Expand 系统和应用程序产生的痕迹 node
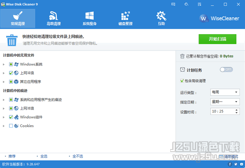The image size is (245, 168). pos(4,100)
